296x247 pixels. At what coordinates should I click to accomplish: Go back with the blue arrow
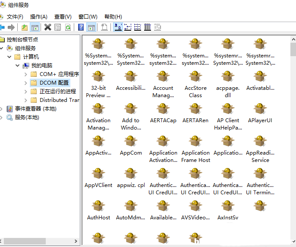pos(2,27)
